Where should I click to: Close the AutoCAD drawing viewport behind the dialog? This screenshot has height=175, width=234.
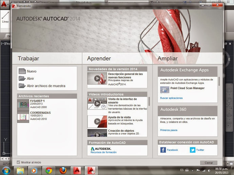230,44
